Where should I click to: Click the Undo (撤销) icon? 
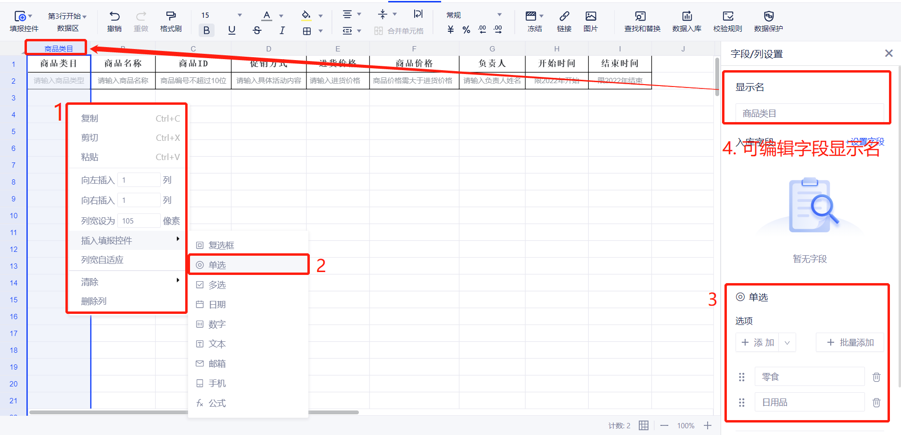(x=114, y=16)
